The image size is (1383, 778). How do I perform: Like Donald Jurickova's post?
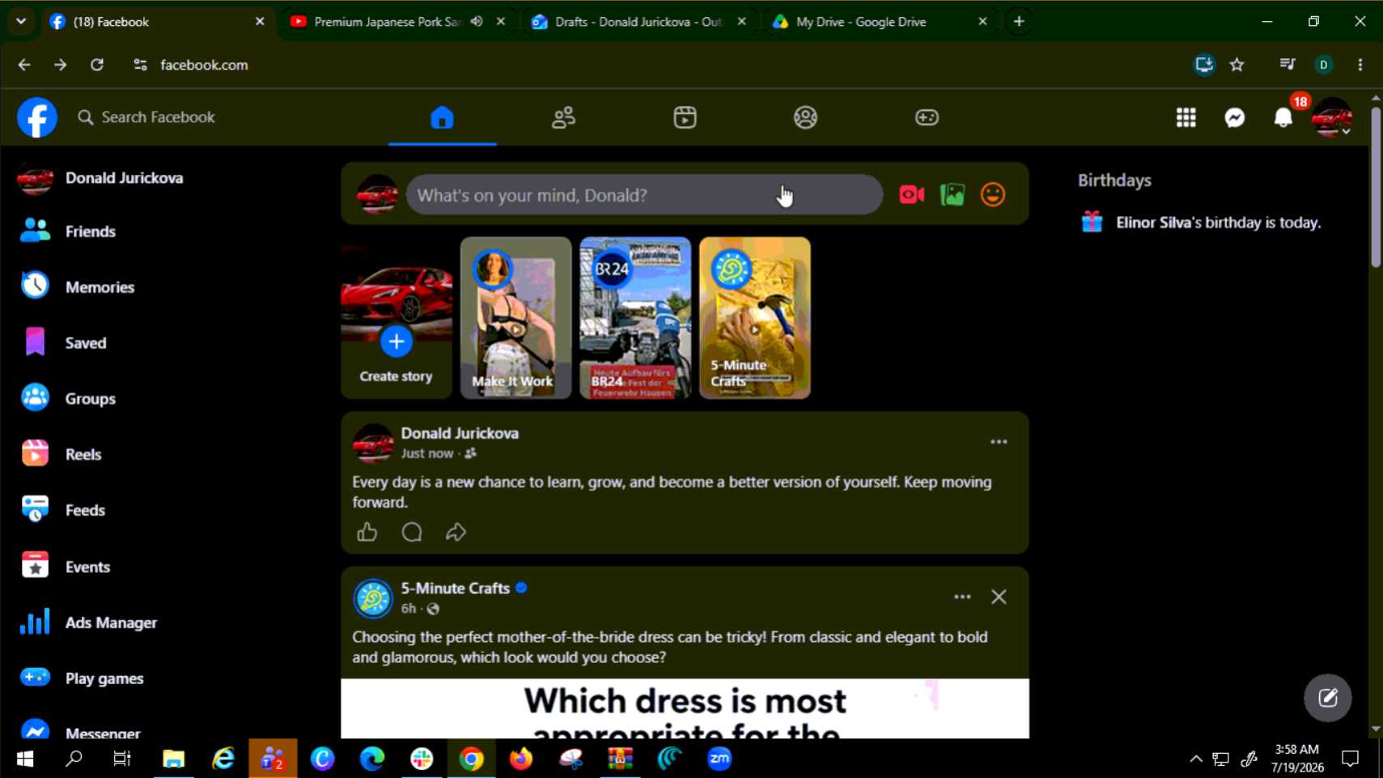pos(367,532)
